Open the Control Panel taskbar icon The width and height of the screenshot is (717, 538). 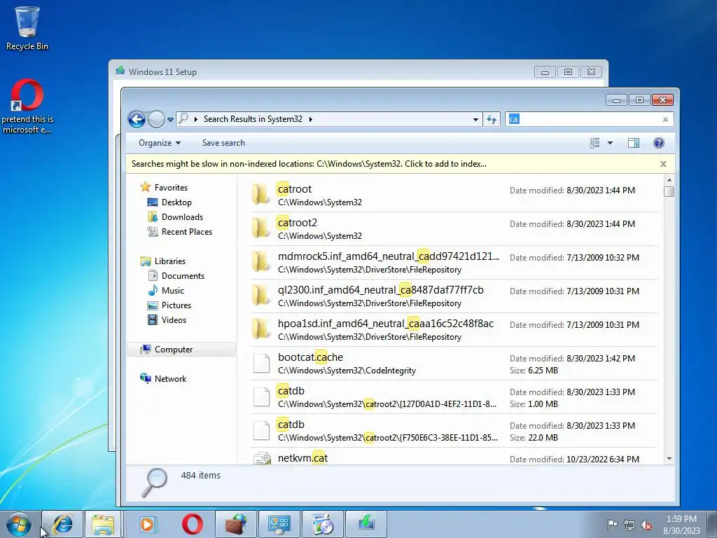[x=279, y=524]
